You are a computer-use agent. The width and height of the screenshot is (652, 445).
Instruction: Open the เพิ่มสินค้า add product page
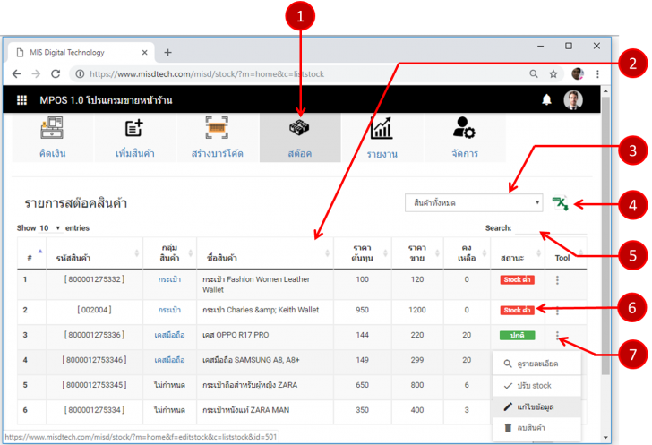(x=134, y=138)
